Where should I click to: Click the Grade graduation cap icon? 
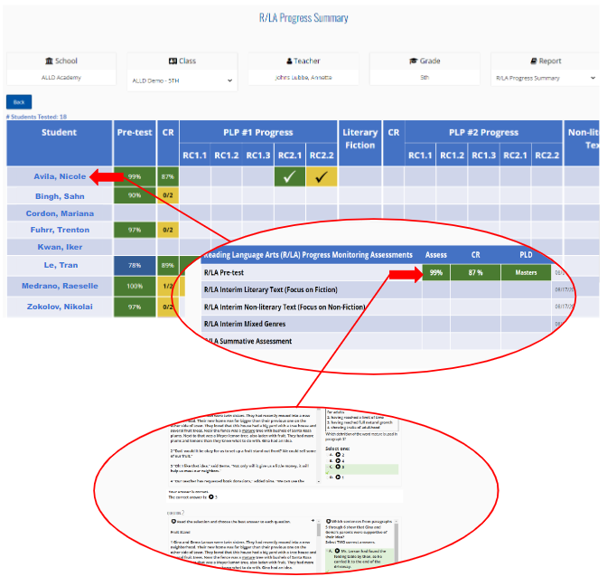pos(414,61)
